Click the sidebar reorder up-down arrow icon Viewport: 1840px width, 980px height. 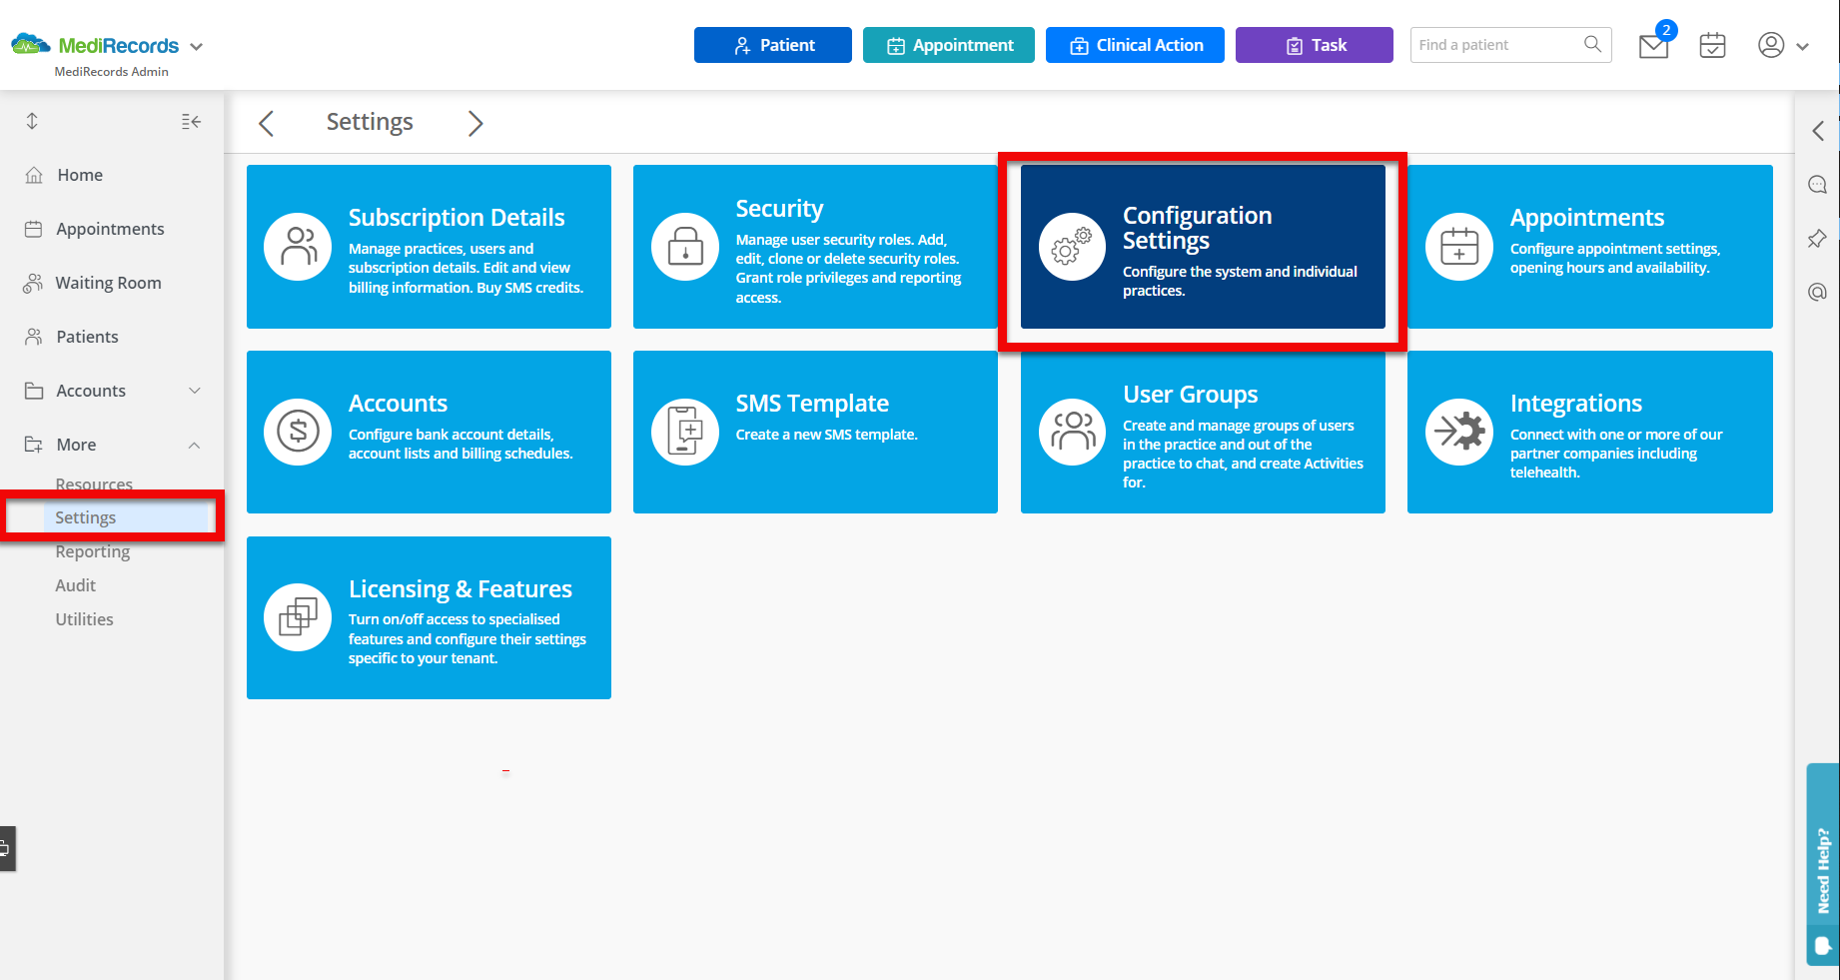coord(32,121)
